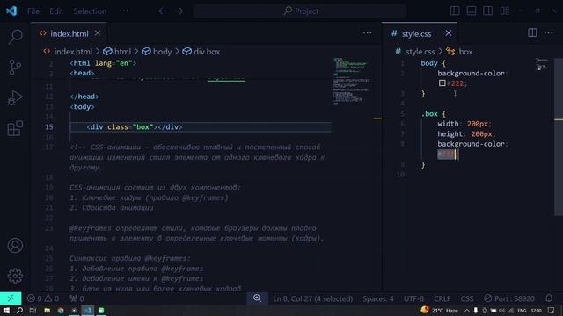Toggle the primary side bar layout icon
This screenshot has height=316, width=563.
click(x=455, y=11)
